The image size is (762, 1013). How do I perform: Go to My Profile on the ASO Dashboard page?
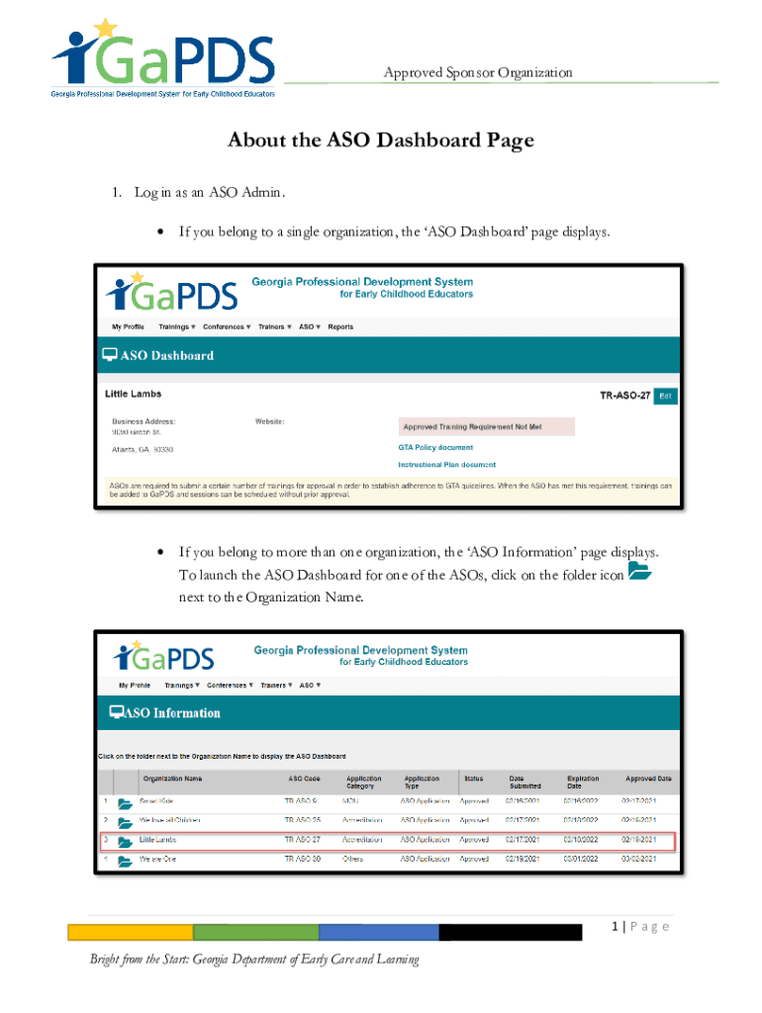click(128, 326)
